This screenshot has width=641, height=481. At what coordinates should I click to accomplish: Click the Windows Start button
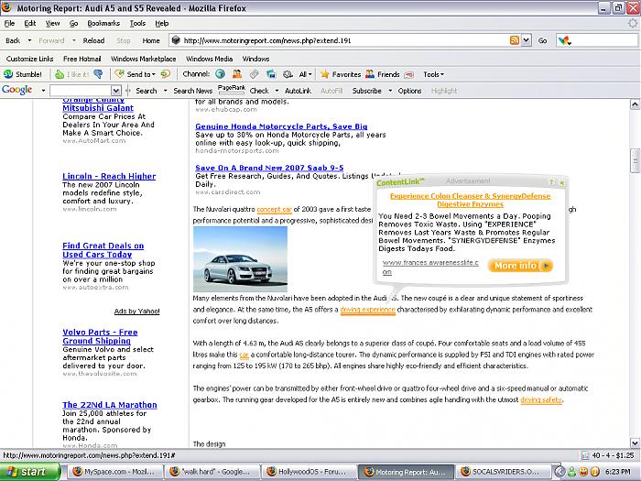point(30,472)
